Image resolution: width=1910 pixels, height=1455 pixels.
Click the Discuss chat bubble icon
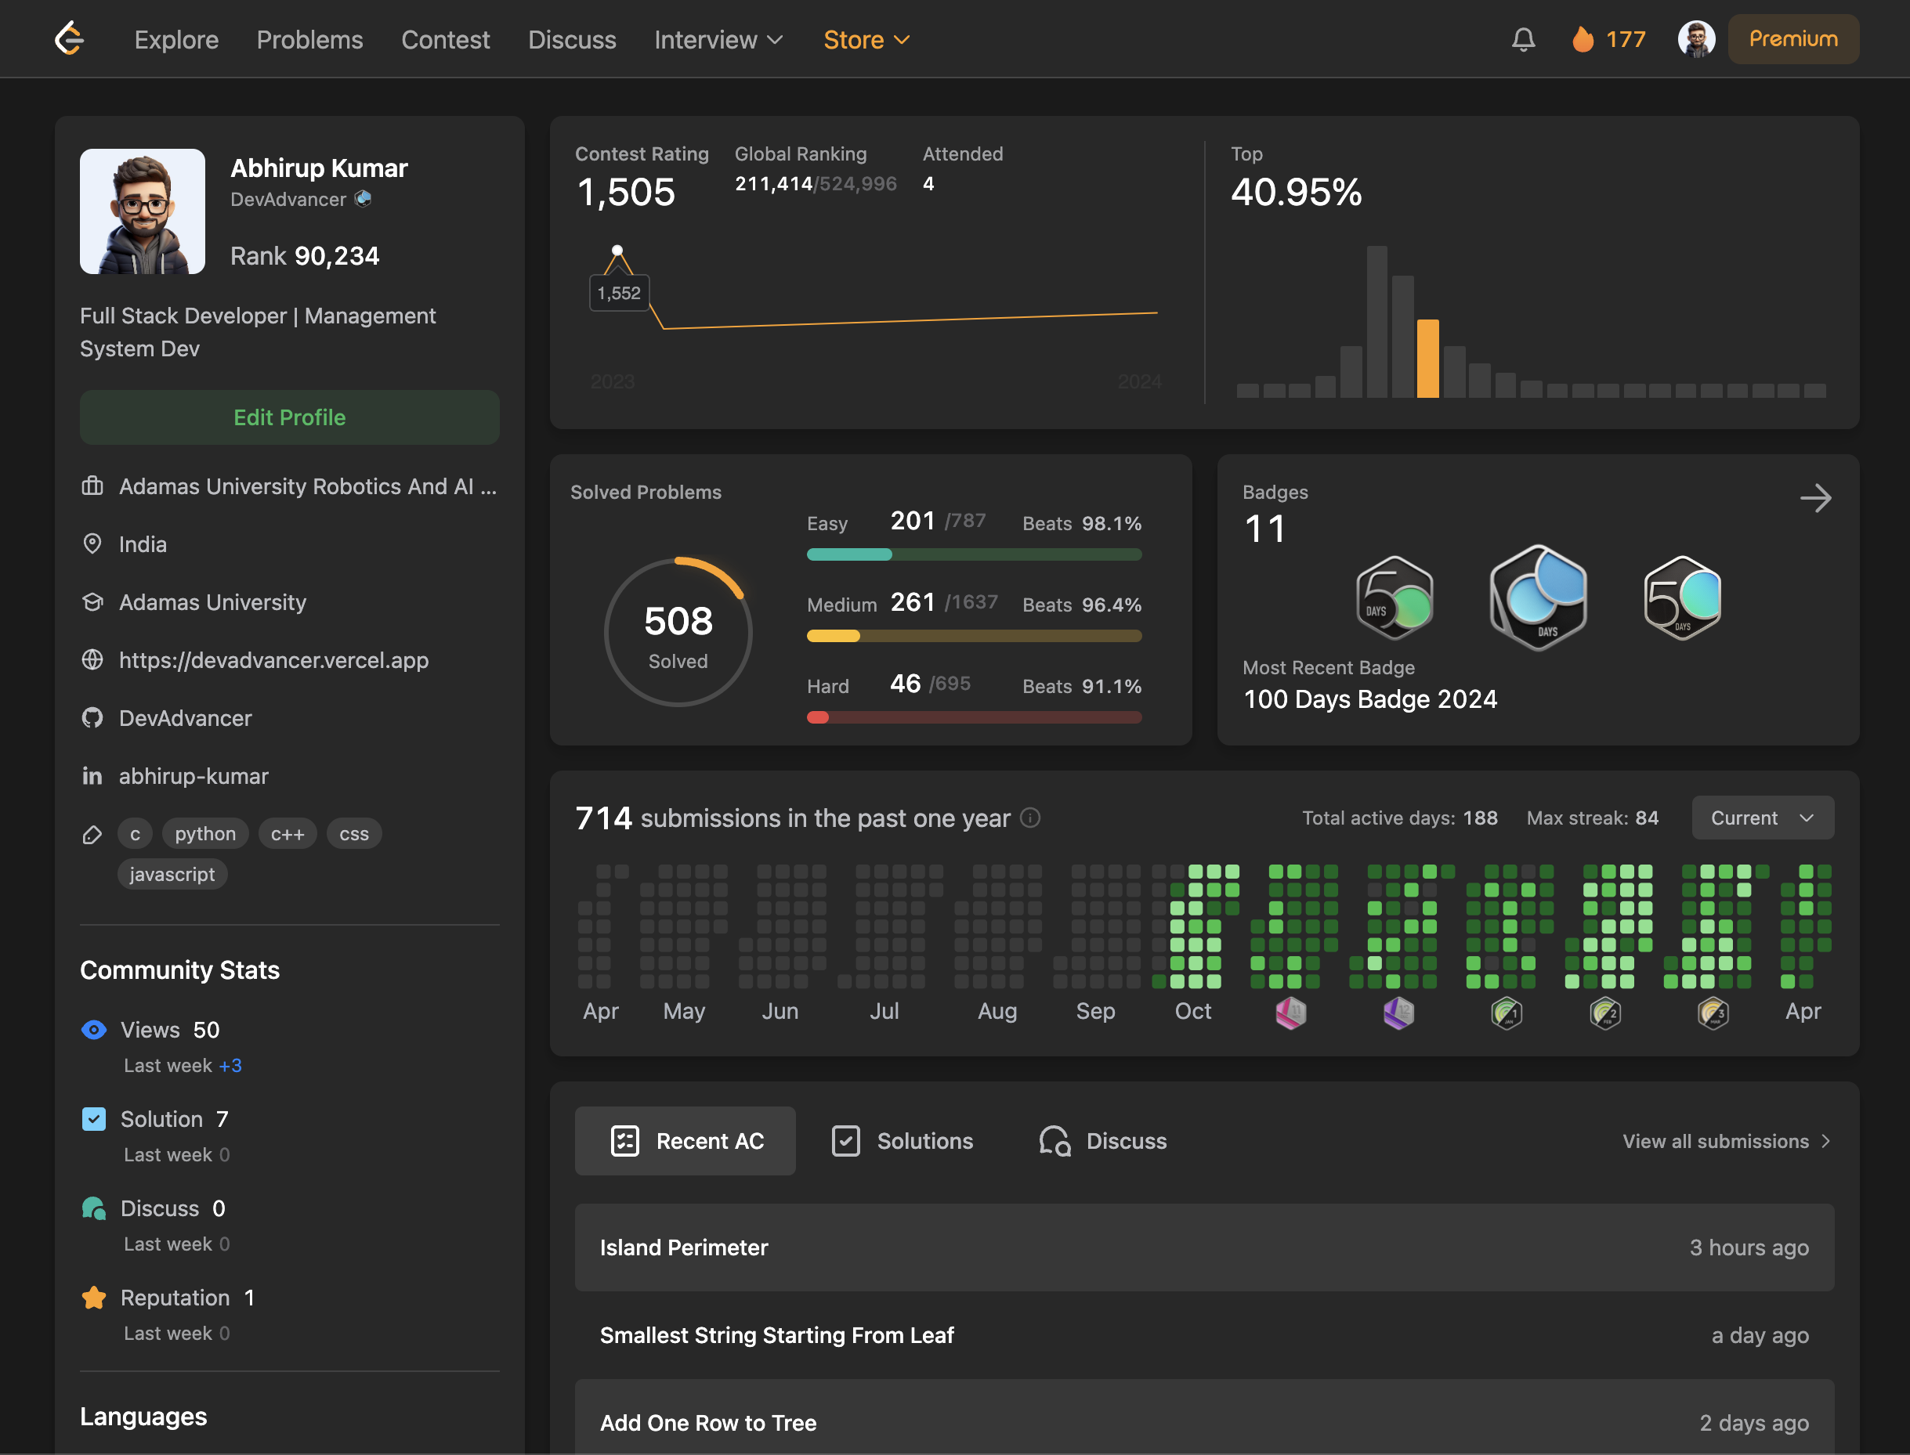[93, 1208]
